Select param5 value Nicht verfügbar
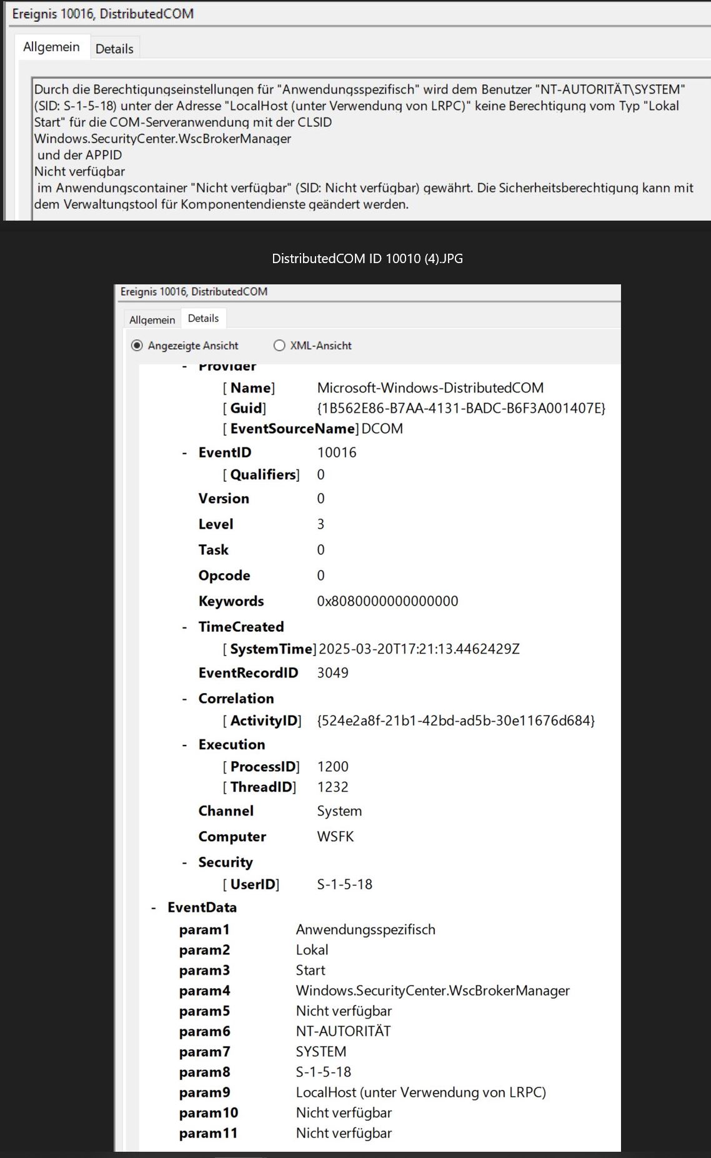The image size is (711, 1158). 344,1011
